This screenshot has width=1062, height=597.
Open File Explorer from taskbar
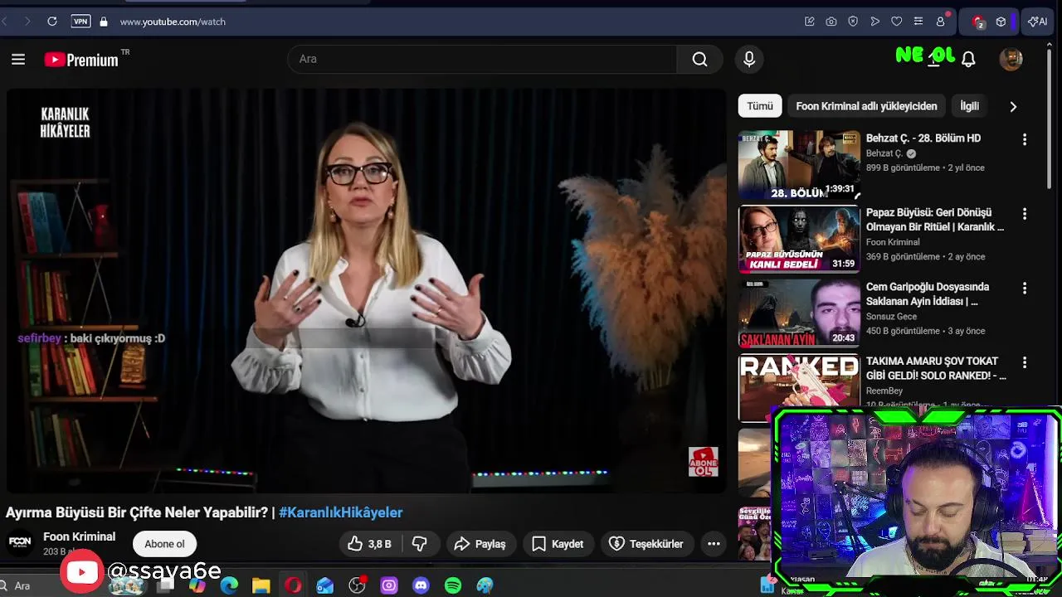pyautogui.click(x=261, y=585)
